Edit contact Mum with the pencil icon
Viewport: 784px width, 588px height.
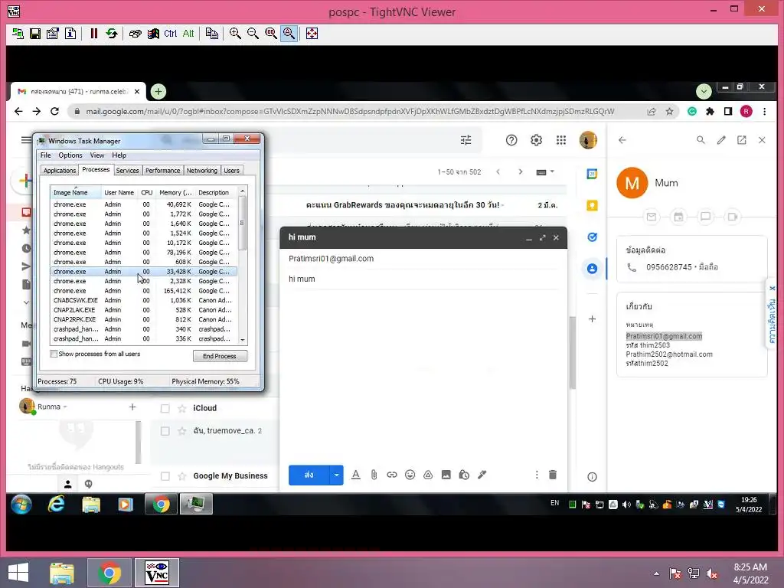pos(721,141)
